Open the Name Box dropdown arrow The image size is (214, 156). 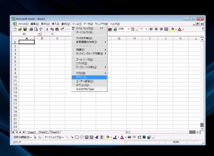39,34
